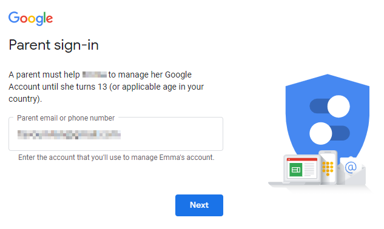Click the blue shield illustration
Image resolution: width=384 pixels, height=229 pixels.
click(328, 118)
